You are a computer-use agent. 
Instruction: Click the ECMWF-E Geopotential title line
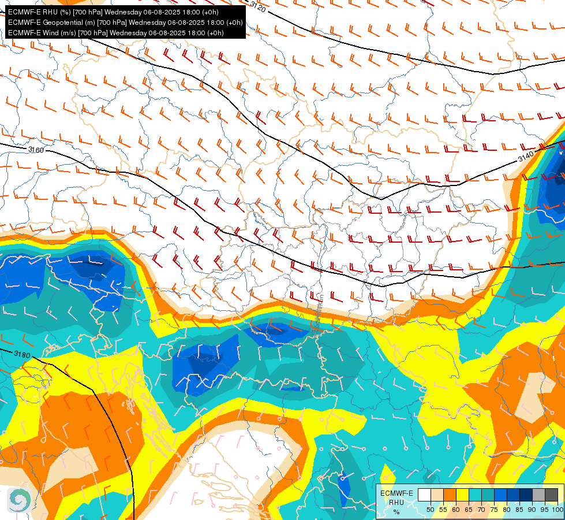click(x=125, y=23)
